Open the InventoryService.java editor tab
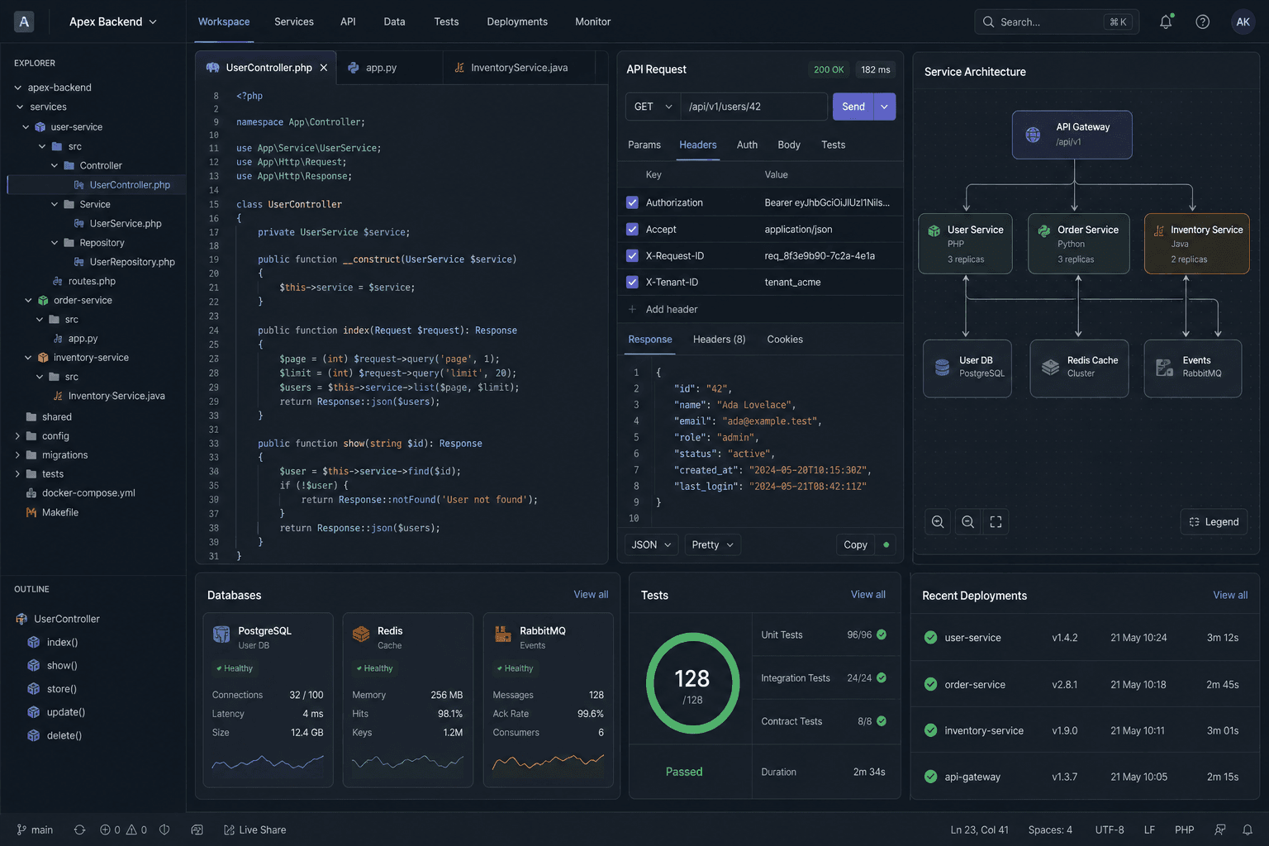This screenshot has height=846, width=1269. 519,68
